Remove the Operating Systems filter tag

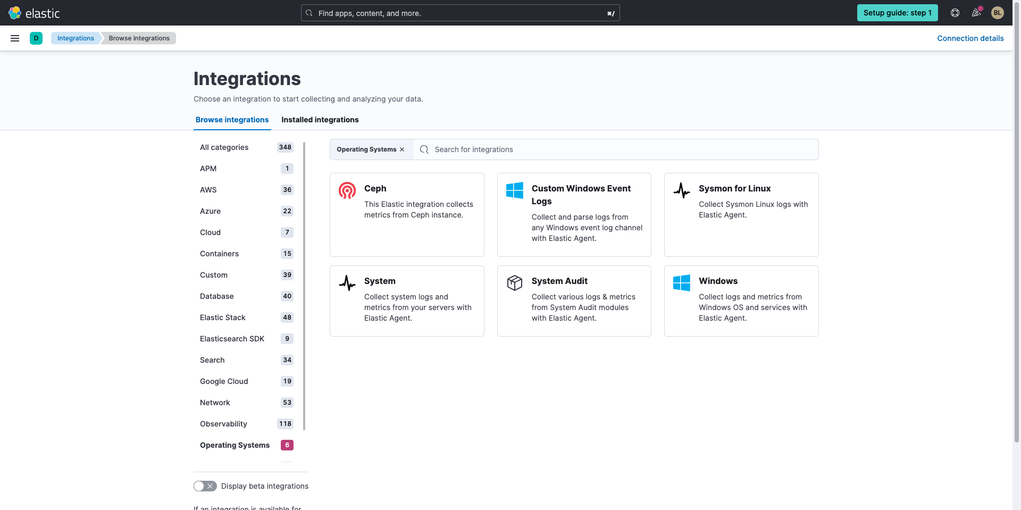pos(402,149)
